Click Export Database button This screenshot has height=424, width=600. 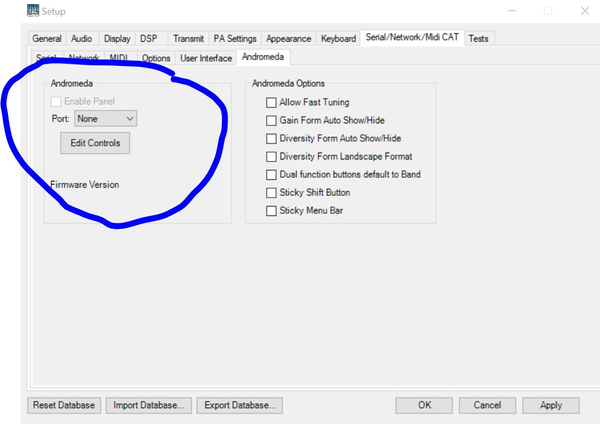[x=240, y=405]
